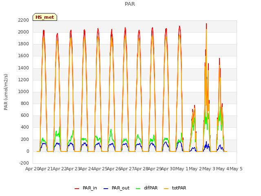Click the HS_met annotation label
Viewport: 261px width, 196px height.
45,17
